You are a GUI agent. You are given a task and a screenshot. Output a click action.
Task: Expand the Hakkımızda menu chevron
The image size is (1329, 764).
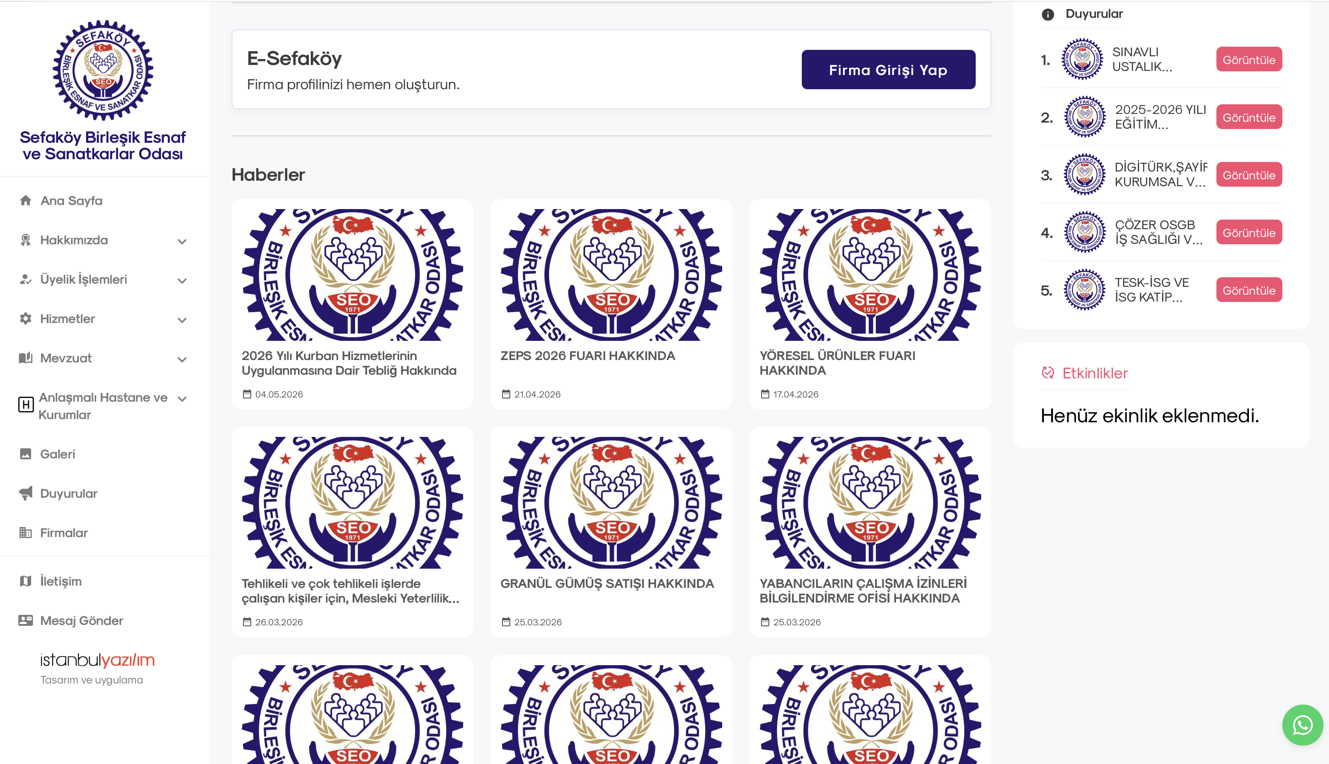point(182,242)
